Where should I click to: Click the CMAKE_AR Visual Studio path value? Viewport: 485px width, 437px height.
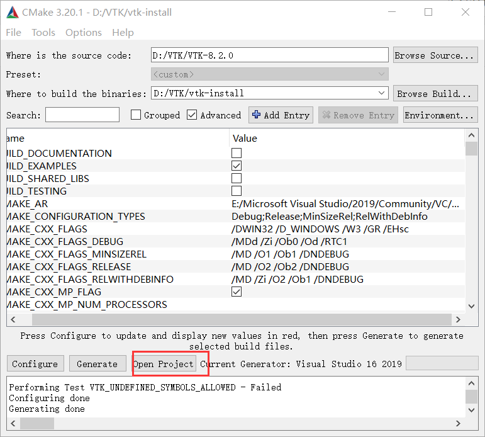coord(345,204)
